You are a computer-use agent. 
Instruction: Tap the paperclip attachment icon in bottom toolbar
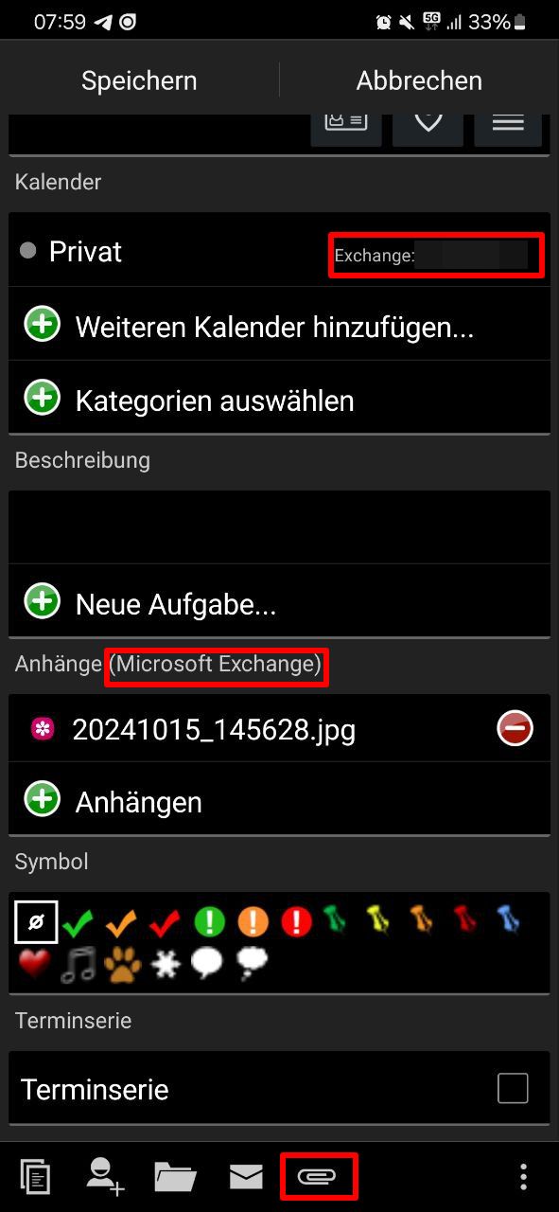click(317, 1176)
